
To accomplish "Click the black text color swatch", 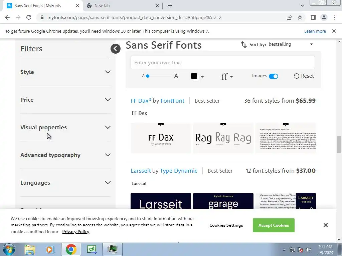I will (x=194, y=76).
